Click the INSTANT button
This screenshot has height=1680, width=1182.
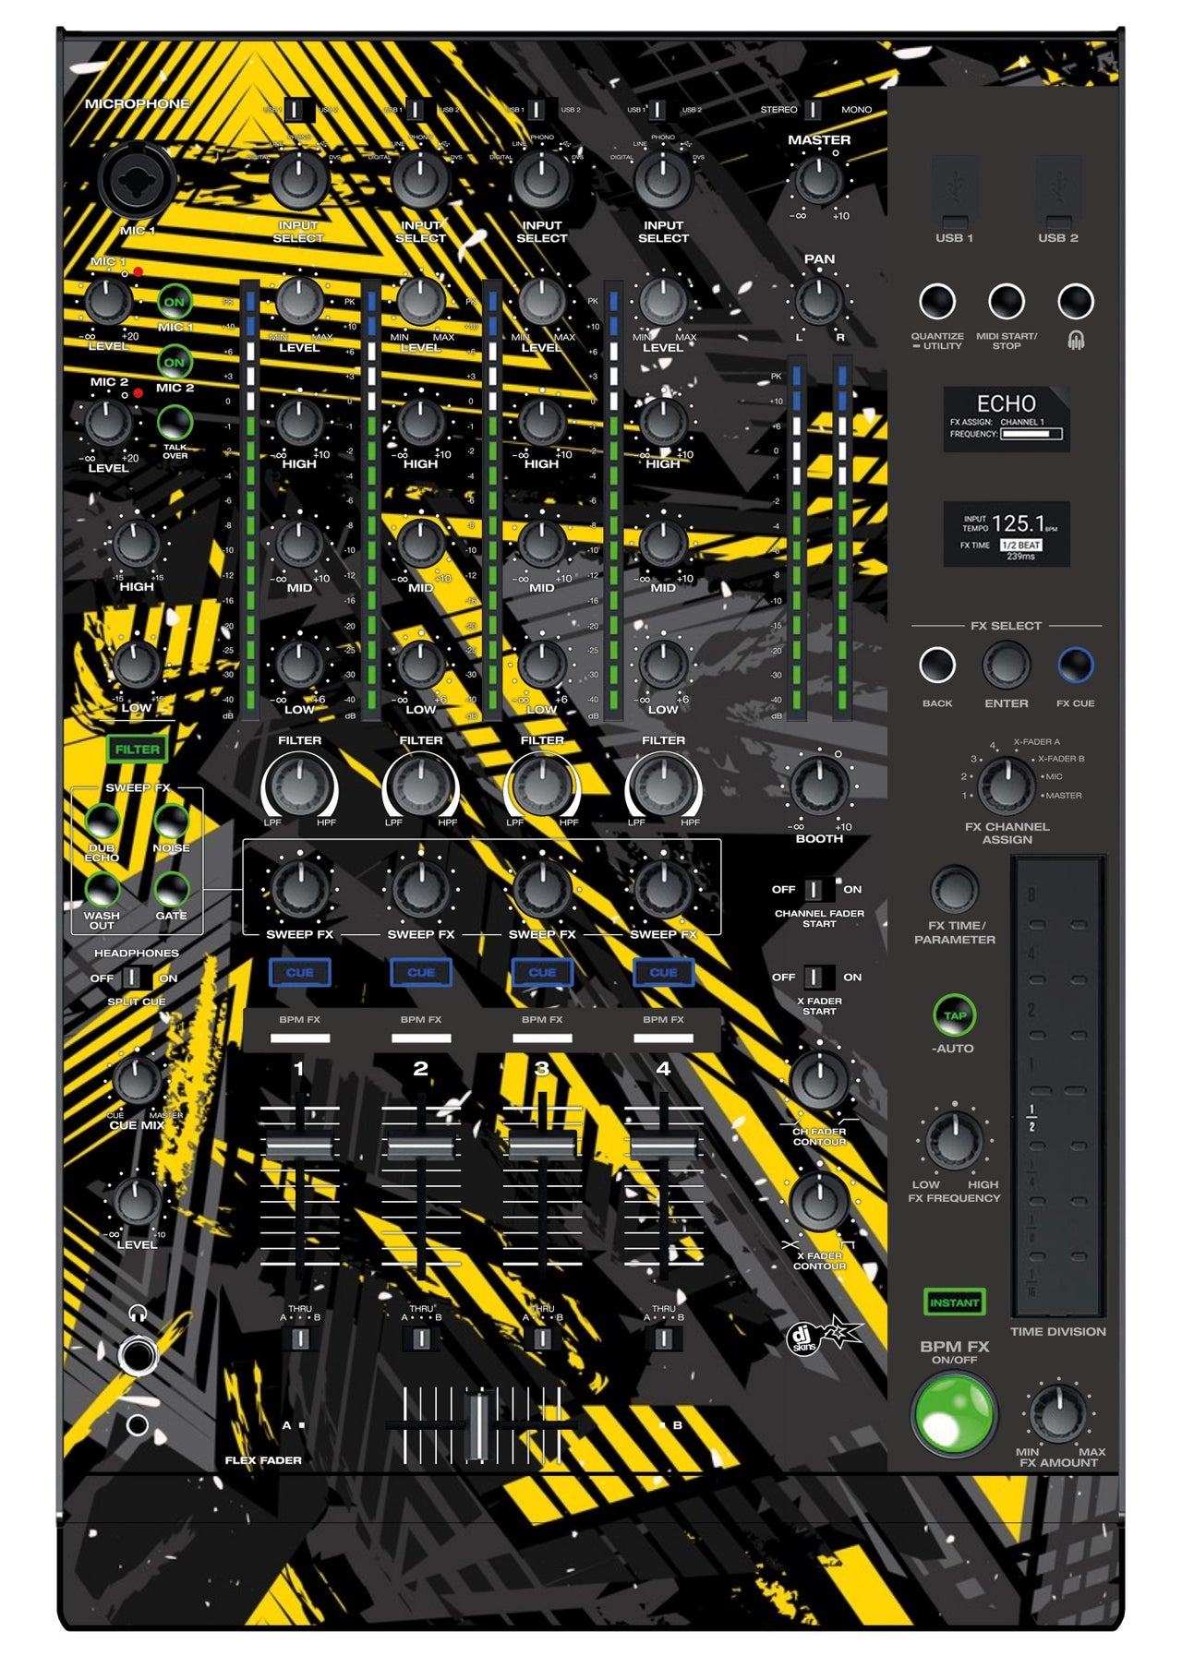coord(954,1302)
